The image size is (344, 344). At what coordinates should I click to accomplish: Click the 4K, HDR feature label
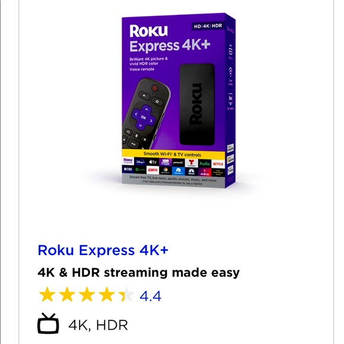98,325
